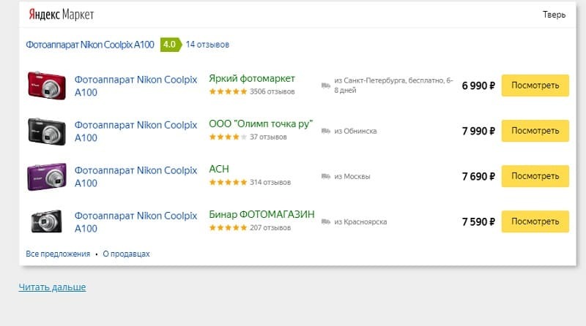Click the delivery truck icon for Saint Petersburg
Viewport: 586px width, 326px height.
click(326, 86)
